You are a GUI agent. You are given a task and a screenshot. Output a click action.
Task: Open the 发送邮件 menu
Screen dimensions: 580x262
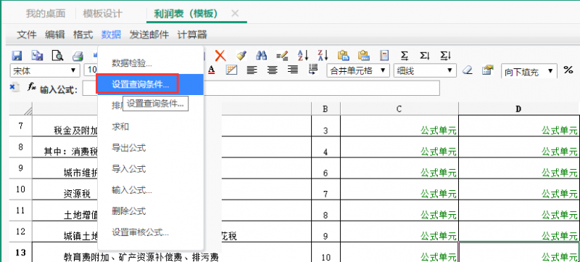[149, 35]
